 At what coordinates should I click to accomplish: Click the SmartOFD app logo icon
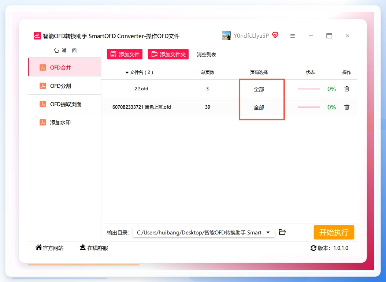pyautogui.click(x=37, y=36)
